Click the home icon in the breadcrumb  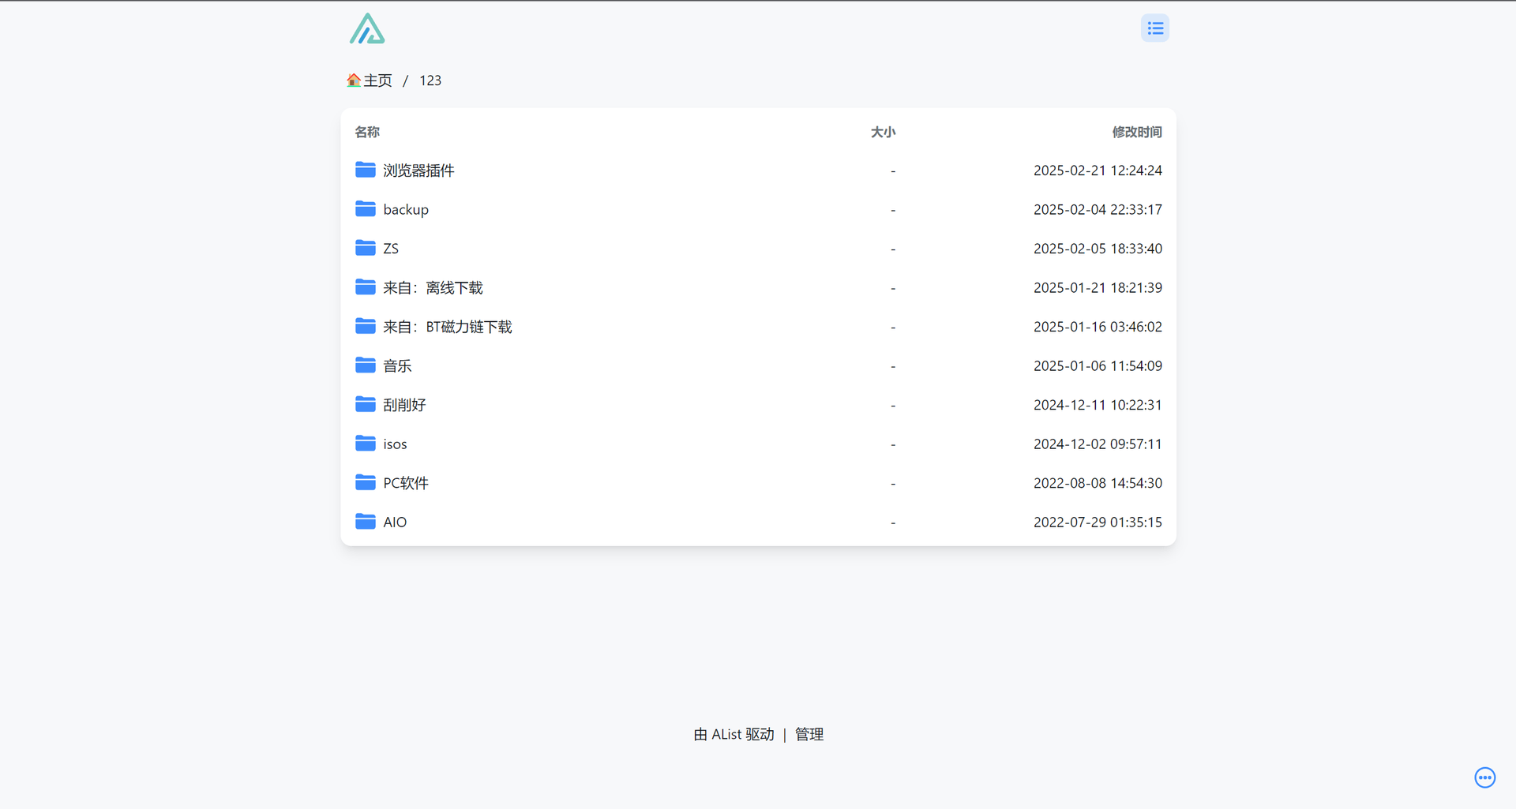coord(354,80)
